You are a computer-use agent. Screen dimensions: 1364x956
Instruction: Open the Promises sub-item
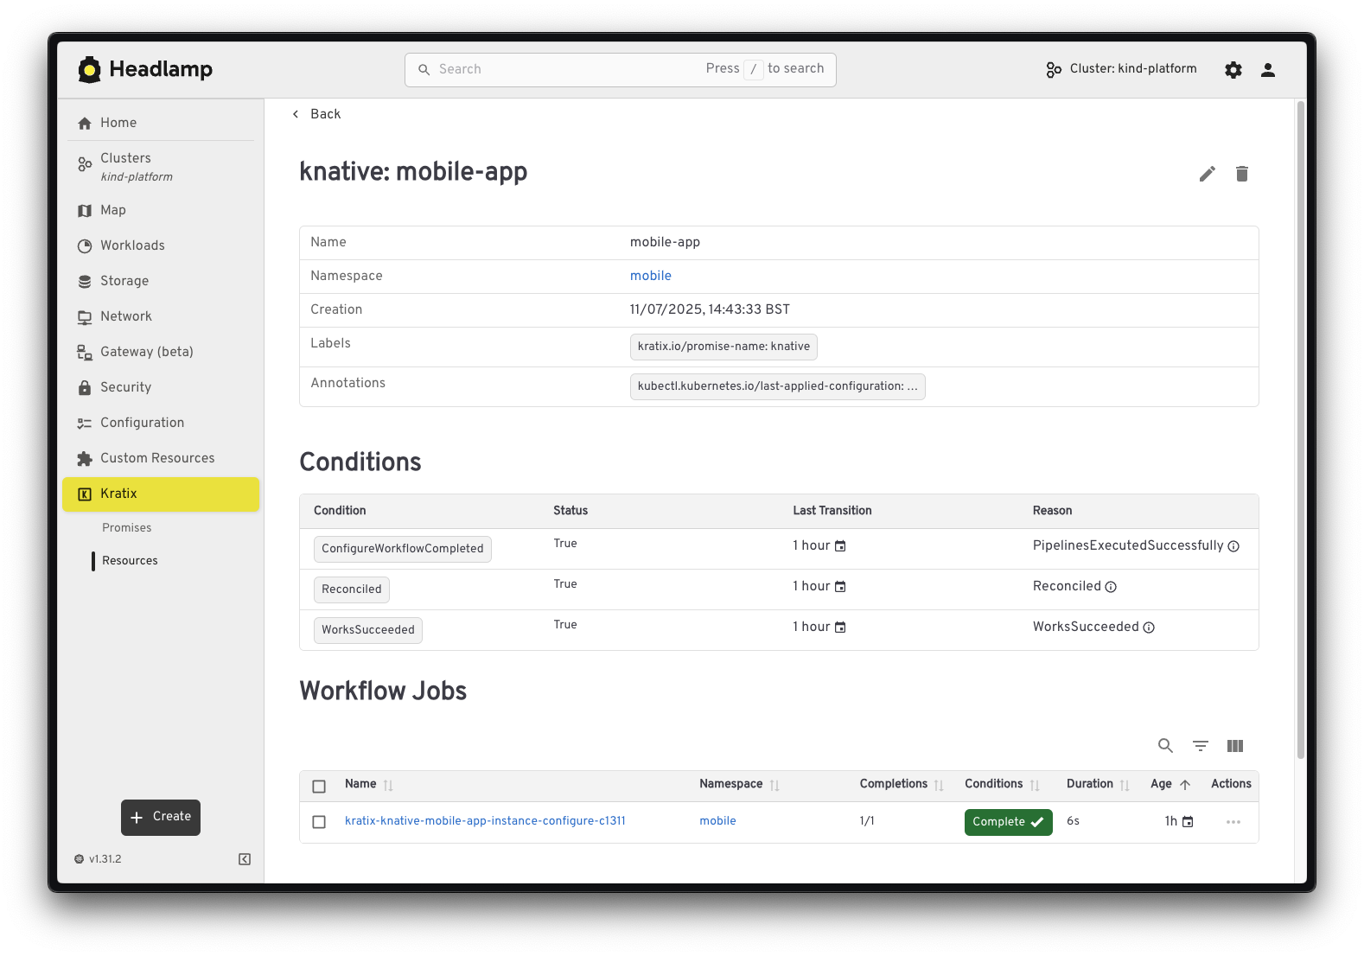[127, 527]
